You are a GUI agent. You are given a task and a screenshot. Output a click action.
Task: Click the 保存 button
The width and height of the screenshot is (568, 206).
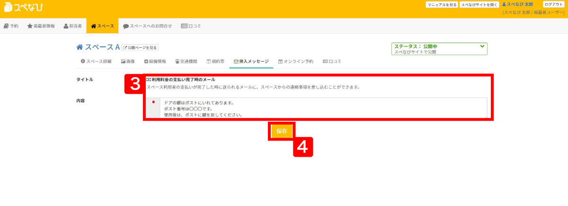pos(282,131)
